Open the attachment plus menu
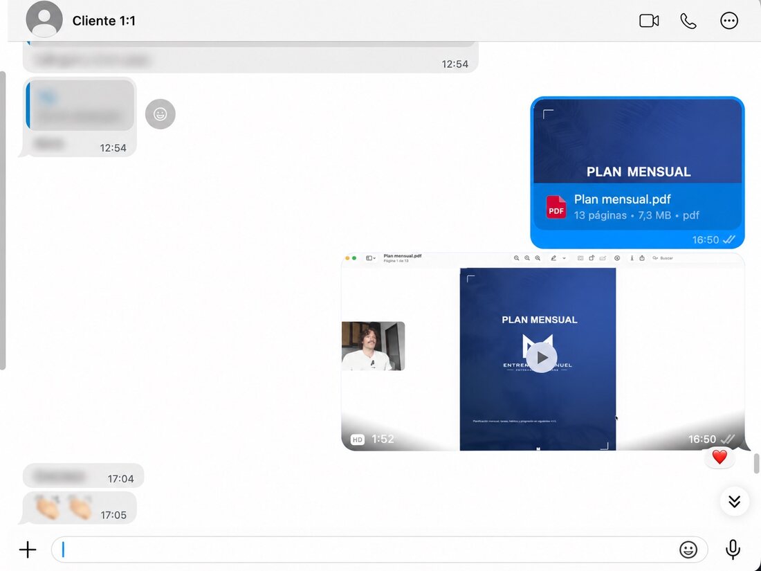The height and width of the screenshot is (571, 761). (x=28, y=550)
